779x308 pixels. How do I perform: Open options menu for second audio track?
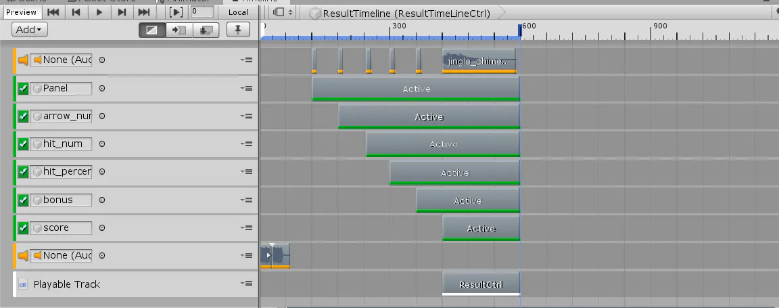(247, 255)
